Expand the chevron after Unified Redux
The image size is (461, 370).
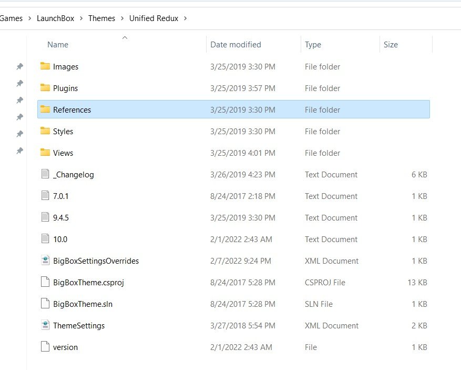(x=185, y=18)
